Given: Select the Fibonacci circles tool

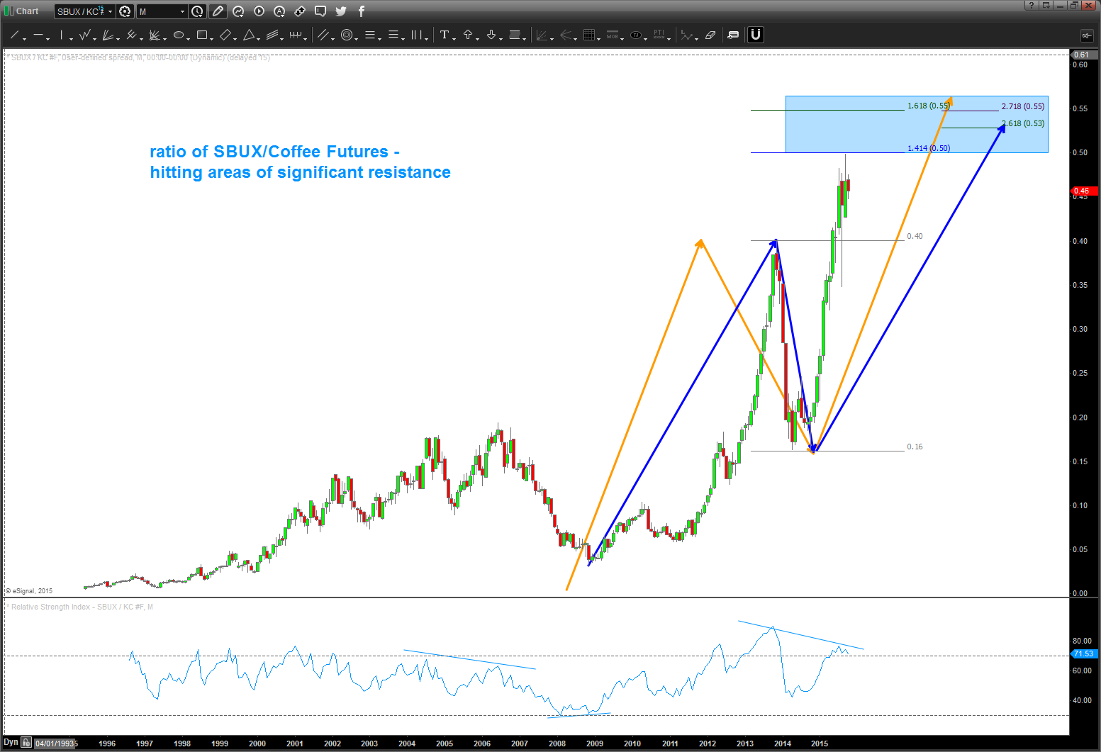Looking at the screenshot, I should coord(347,35).
